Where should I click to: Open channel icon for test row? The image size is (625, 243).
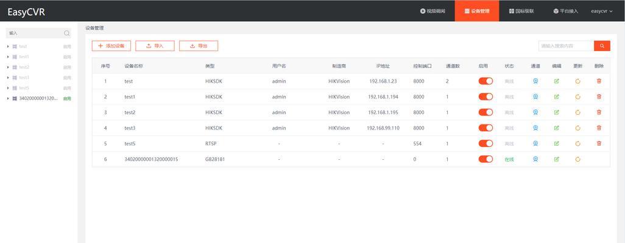click(x=535, y=81)
